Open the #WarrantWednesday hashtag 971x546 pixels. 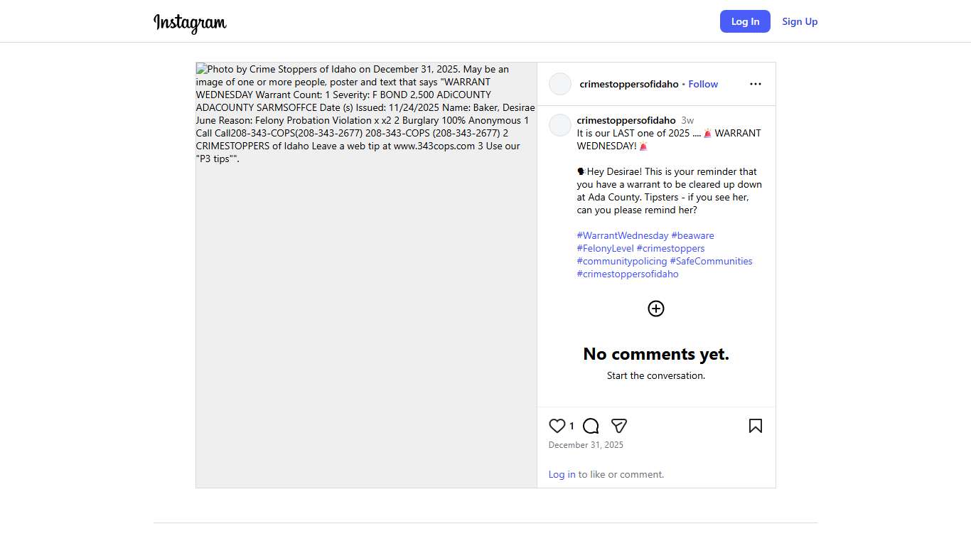pyautogui.click(x=623, y=235)
